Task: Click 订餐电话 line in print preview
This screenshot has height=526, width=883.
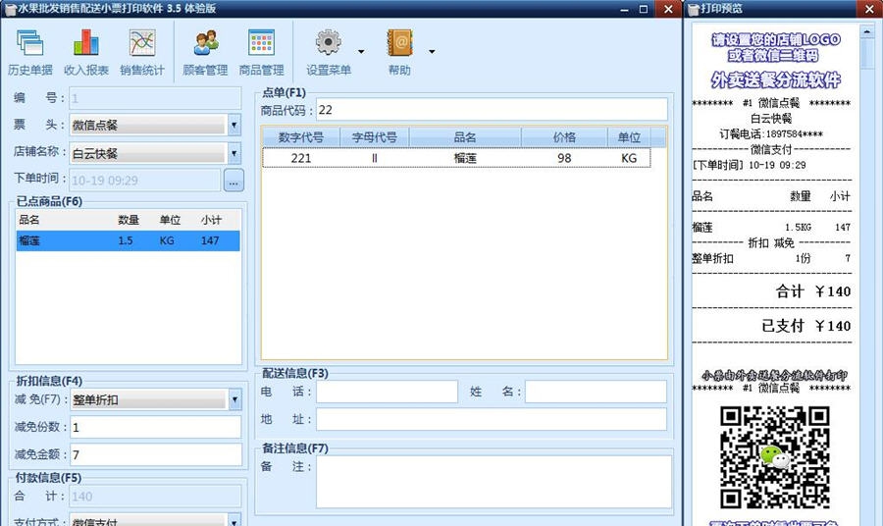Action: point(771,134)
